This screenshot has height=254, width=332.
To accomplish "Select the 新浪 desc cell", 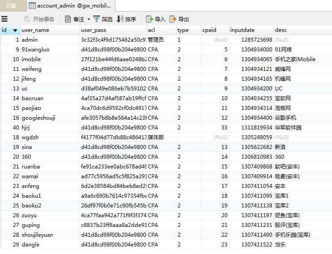I will click(303, 147).
